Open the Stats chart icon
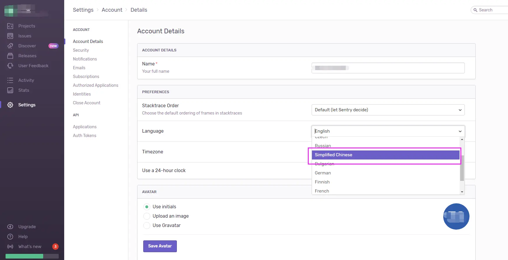The height and width of the screenshot is (260, 508). coord(10,90)
